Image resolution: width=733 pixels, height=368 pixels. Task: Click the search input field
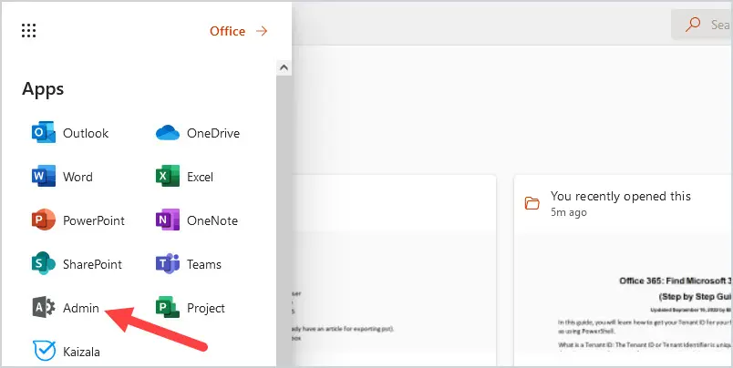[702, 25]
